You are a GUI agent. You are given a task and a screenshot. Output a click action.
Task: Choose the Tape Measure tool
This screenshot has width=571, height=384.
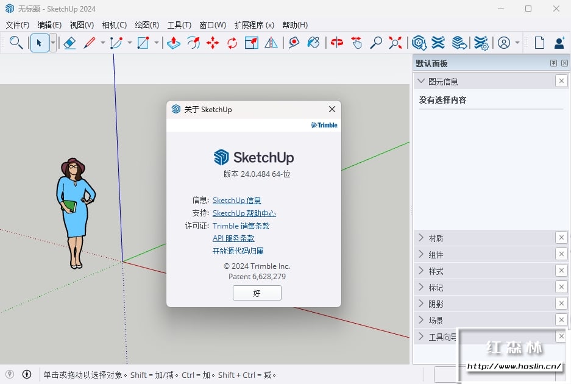point(294,43)
